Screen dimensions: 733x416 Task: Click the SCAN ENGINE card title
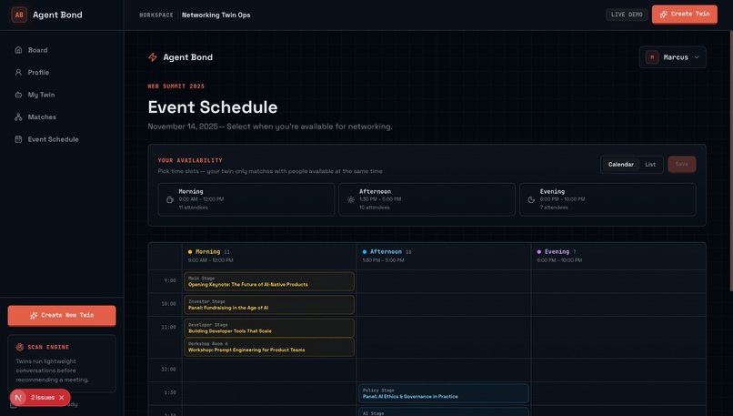pos(48,347)
